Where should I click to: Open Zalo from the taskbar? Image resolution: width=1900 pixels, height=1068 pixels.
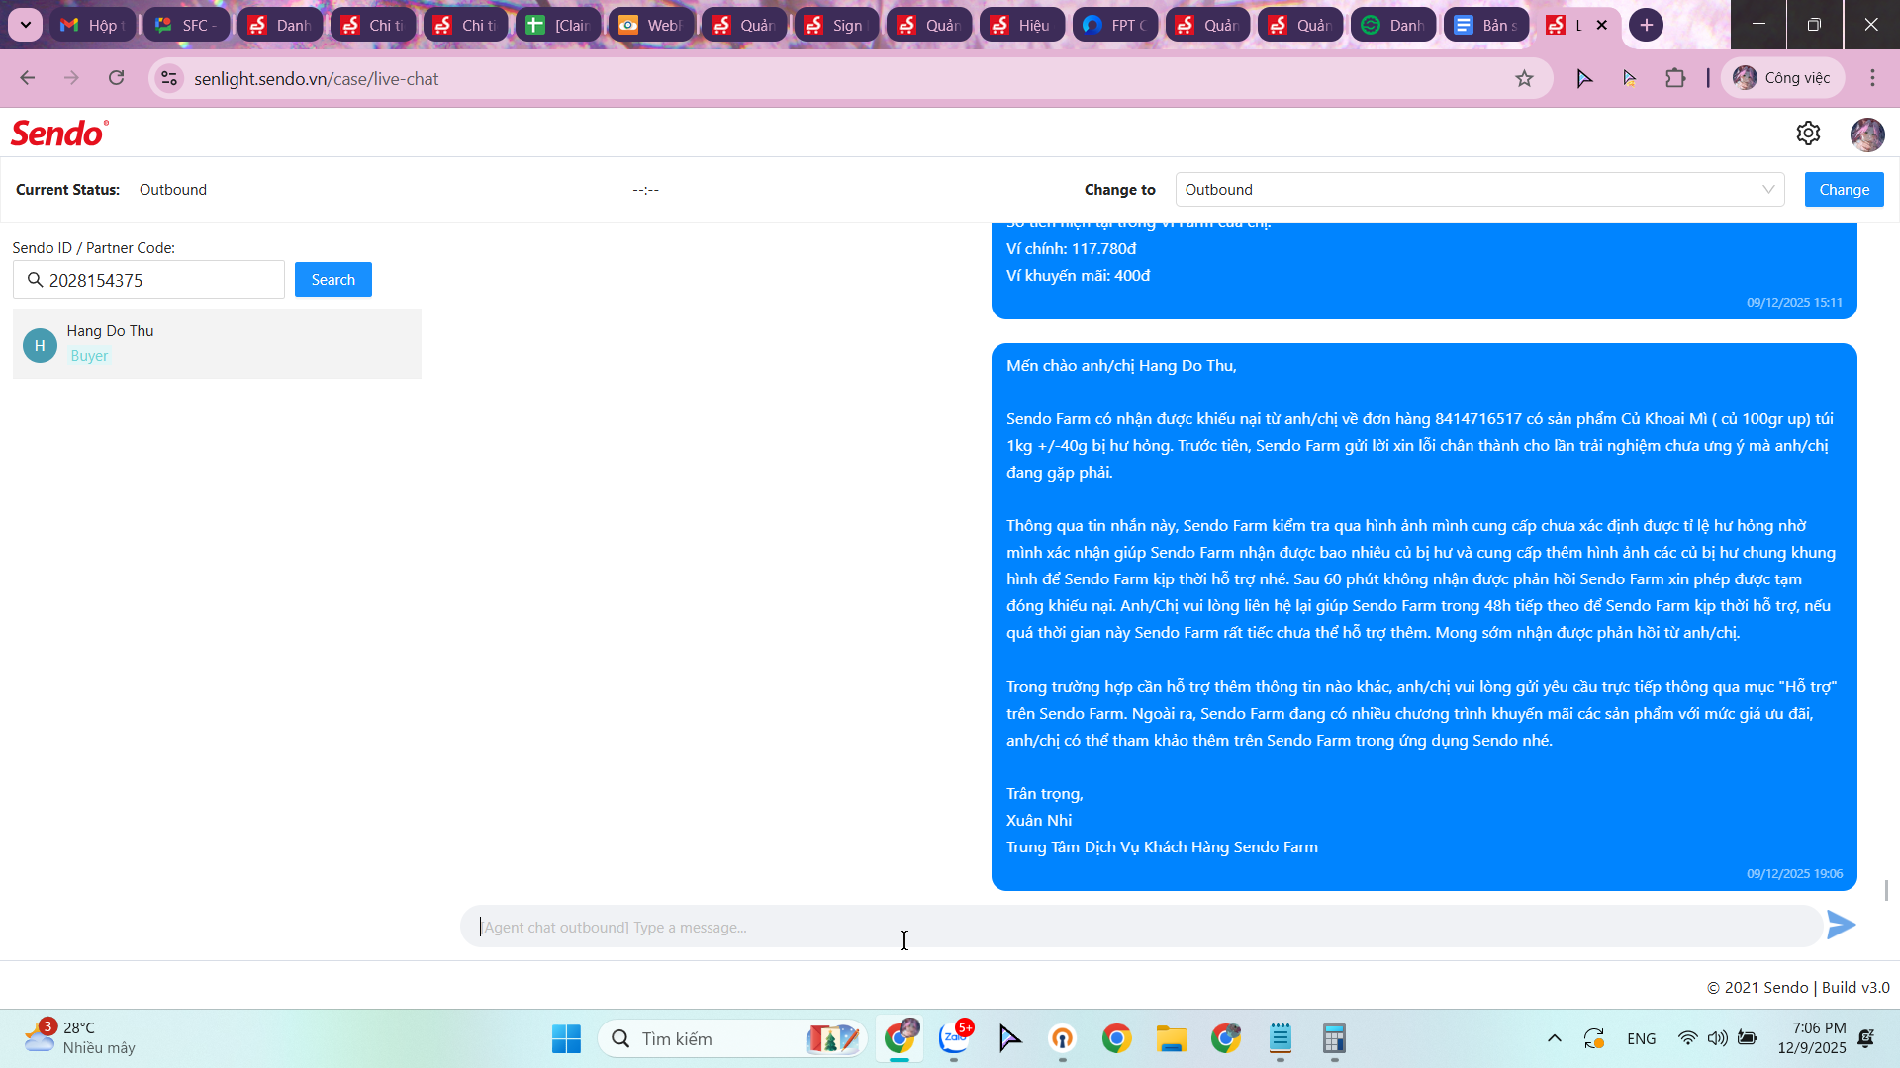(954, 1038)
